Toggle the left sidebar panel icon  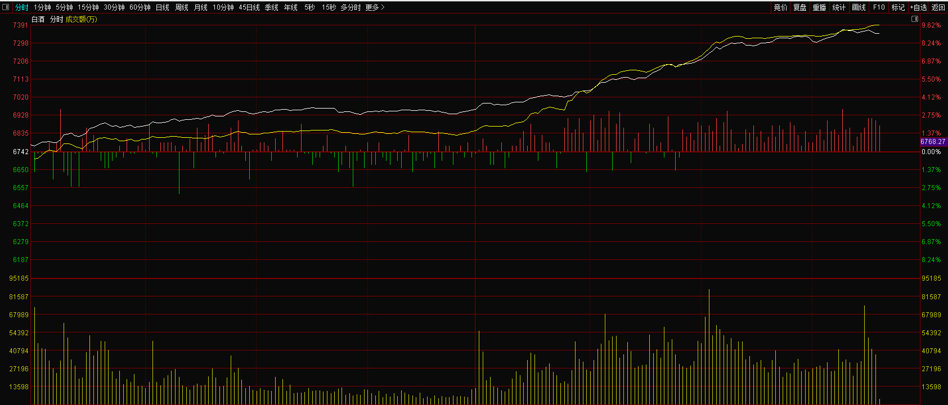pos(6,7)
